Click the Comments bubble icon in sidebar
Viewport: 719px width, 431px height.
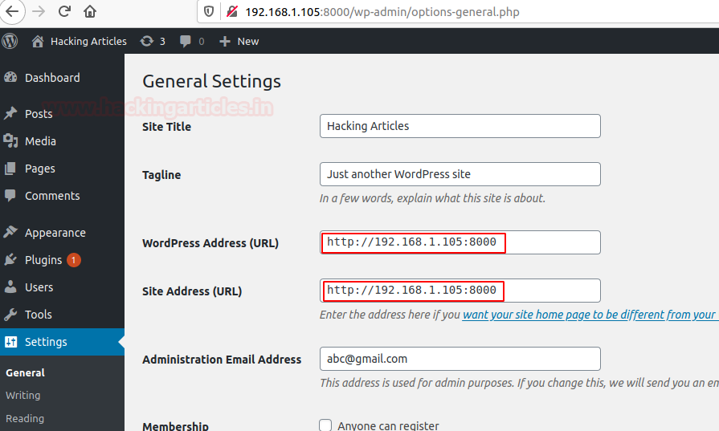tap(10, 196)
